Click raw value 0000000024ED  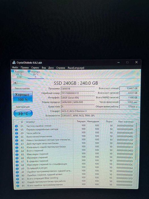(x=125, y=151)
